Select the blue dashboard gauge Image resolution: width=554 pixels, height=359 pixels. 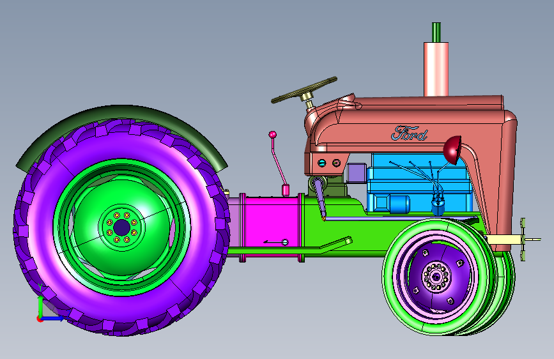pyautogui.click(x=322, y=163)
